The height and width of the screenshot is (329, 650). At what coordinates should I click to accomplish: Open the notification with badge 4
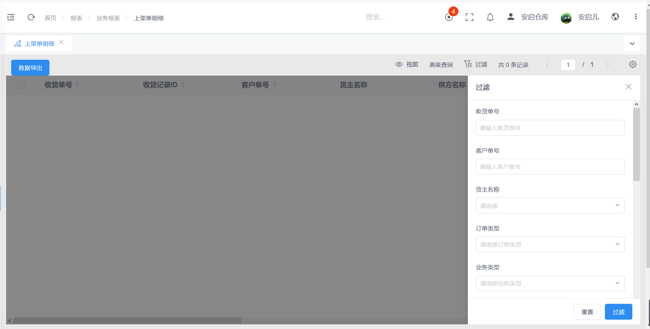[449, 17]
